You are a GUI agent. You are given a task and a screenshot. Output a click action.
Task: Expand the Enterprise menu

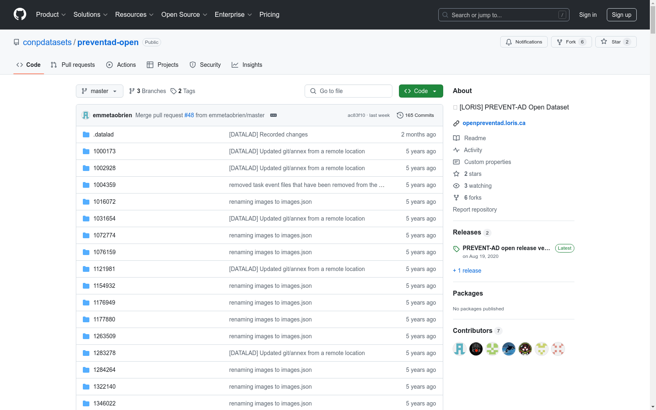point(234,15)
